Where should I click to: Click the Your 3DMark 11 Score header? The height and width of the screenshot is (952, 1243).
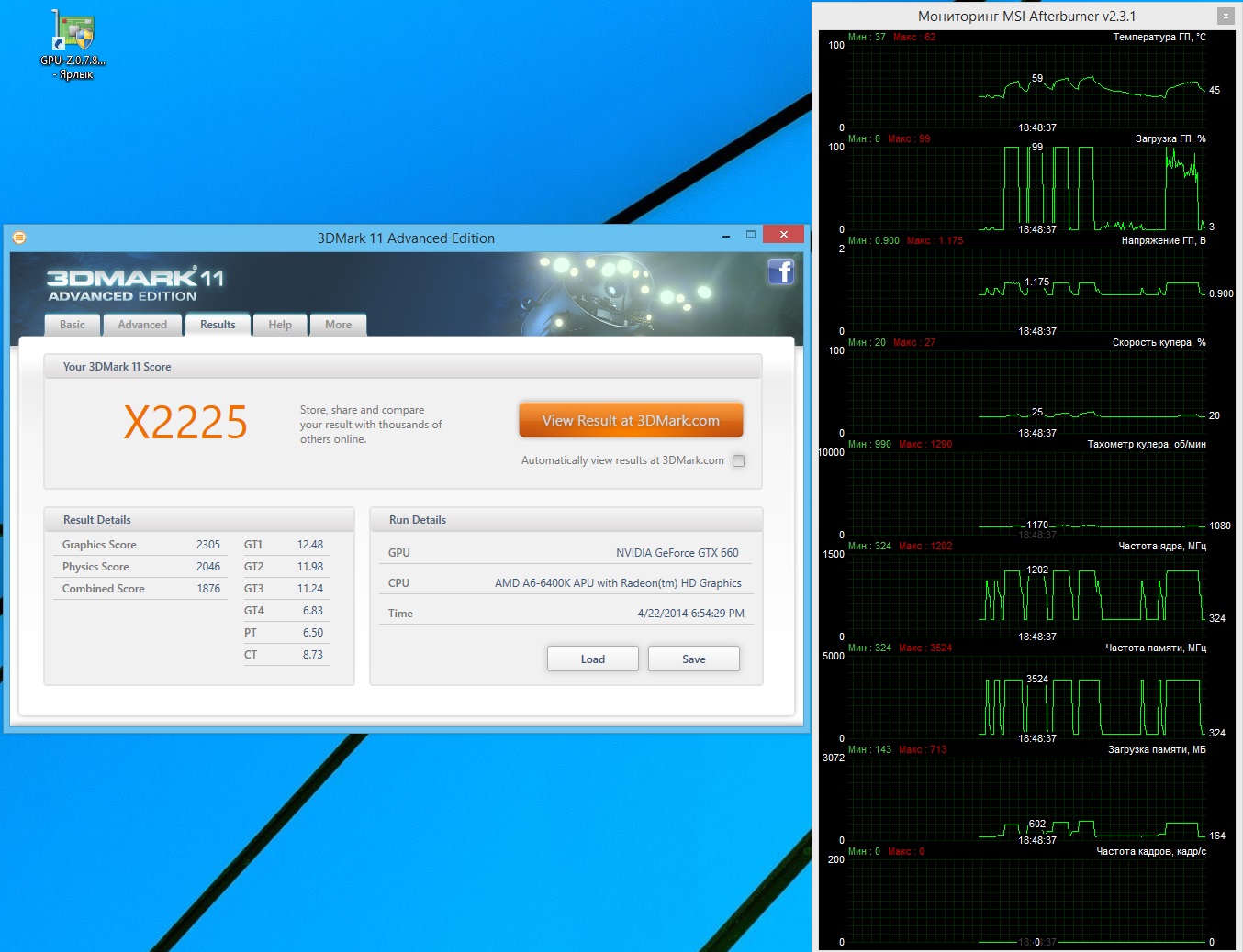[403, 367]
